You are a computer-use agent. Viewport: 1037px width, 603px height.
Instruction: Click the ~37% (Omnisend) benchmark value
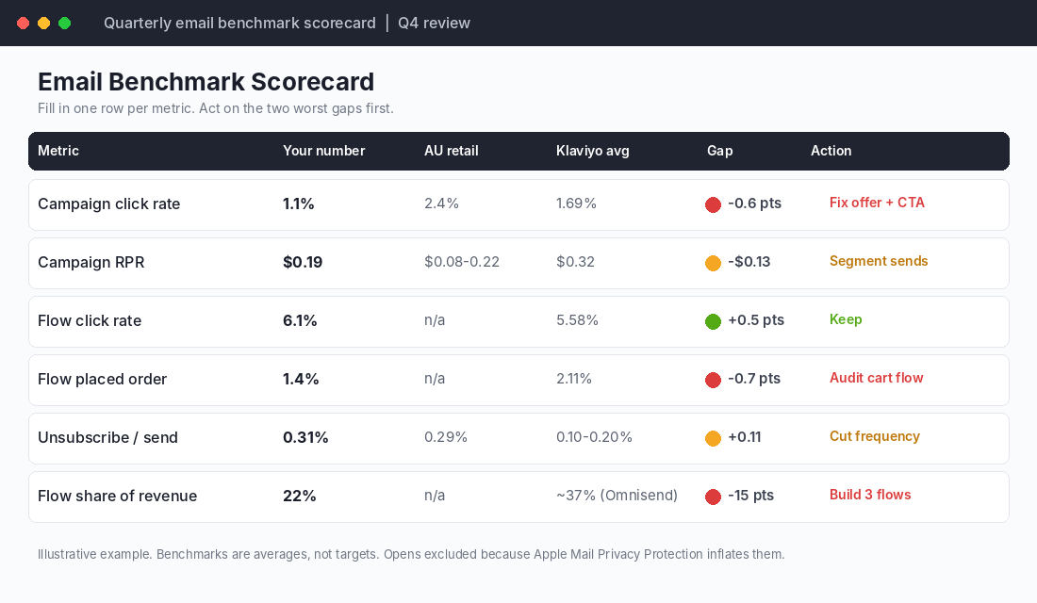617,496
